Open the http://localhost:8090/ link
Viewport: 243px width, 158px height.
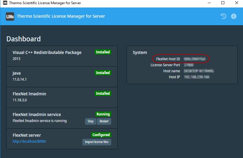pos(29,141)
